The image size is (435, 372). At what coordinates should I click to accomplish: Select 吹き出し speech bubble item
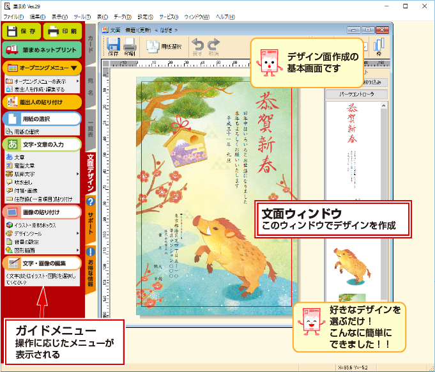(x=24, y=182)
